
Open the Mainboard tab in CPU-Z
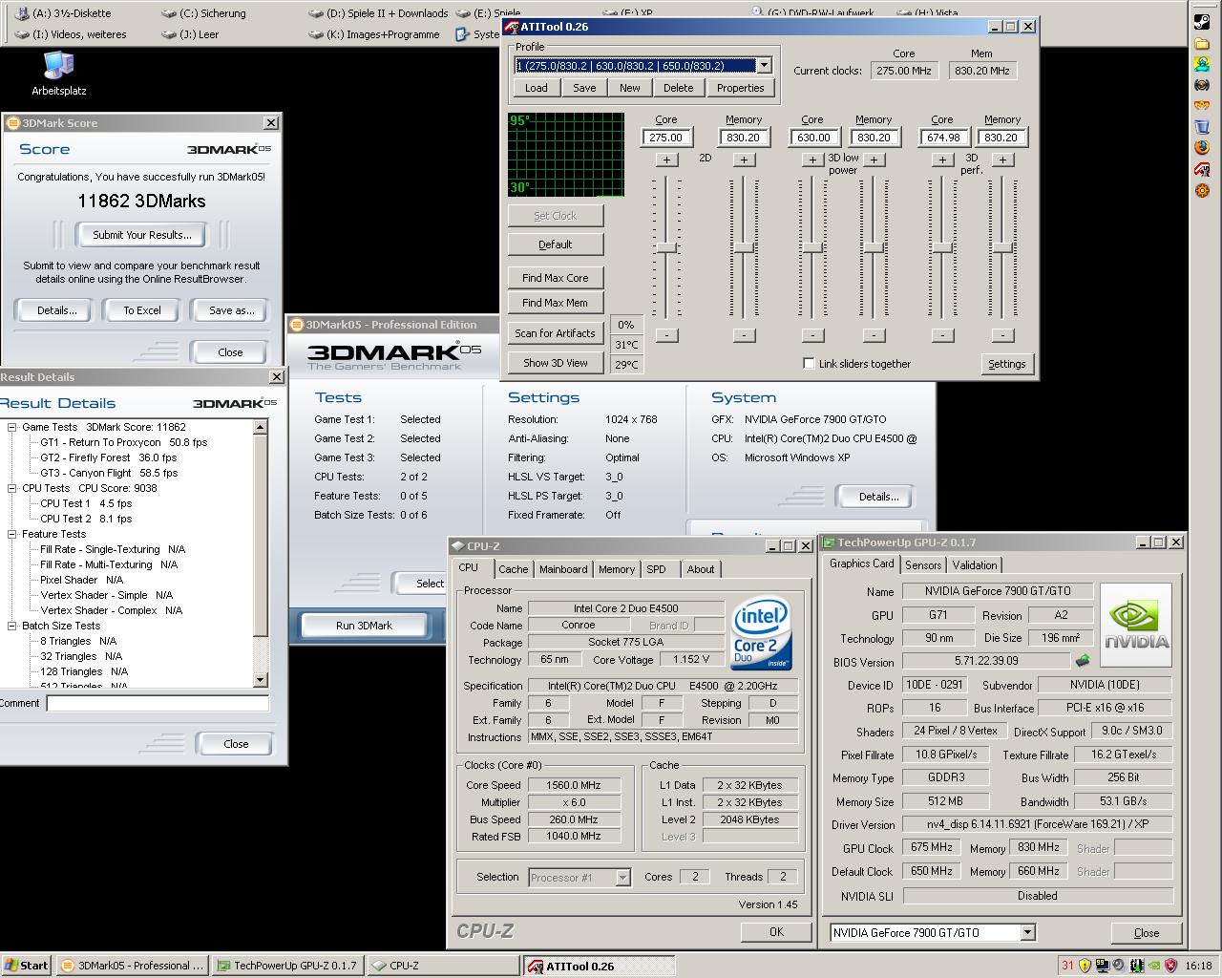pyautogui.click(x=563, y=569)
